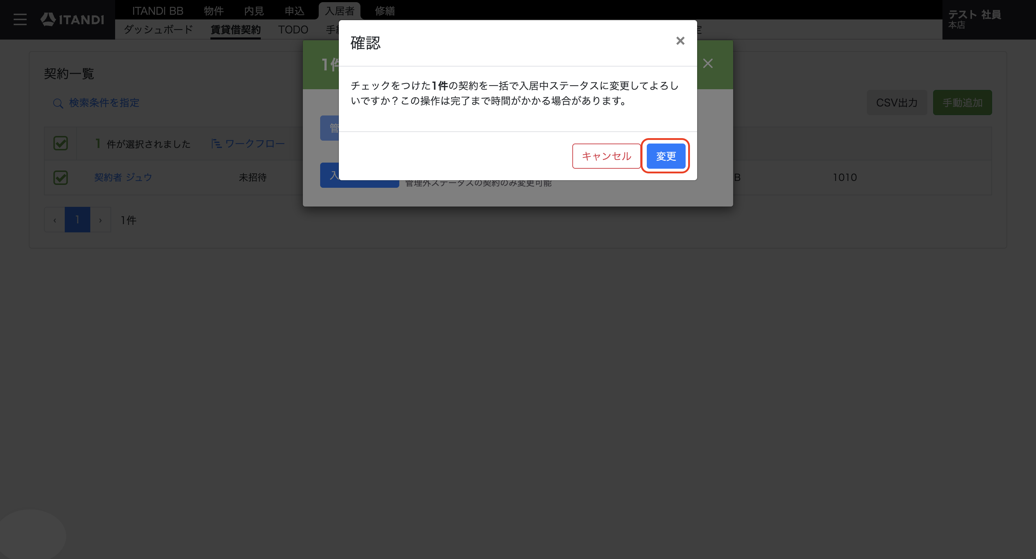Go to the previous page arrow
The image size is (1036, 559).
55,219
